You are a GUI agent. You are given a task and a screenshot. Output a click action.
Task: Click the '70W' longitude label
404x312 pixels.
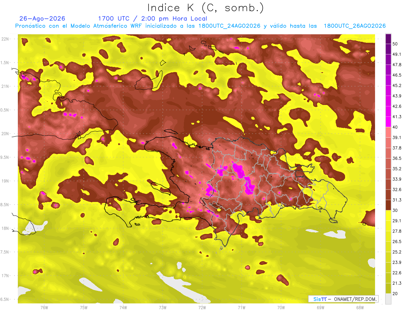tap(281, 307)
